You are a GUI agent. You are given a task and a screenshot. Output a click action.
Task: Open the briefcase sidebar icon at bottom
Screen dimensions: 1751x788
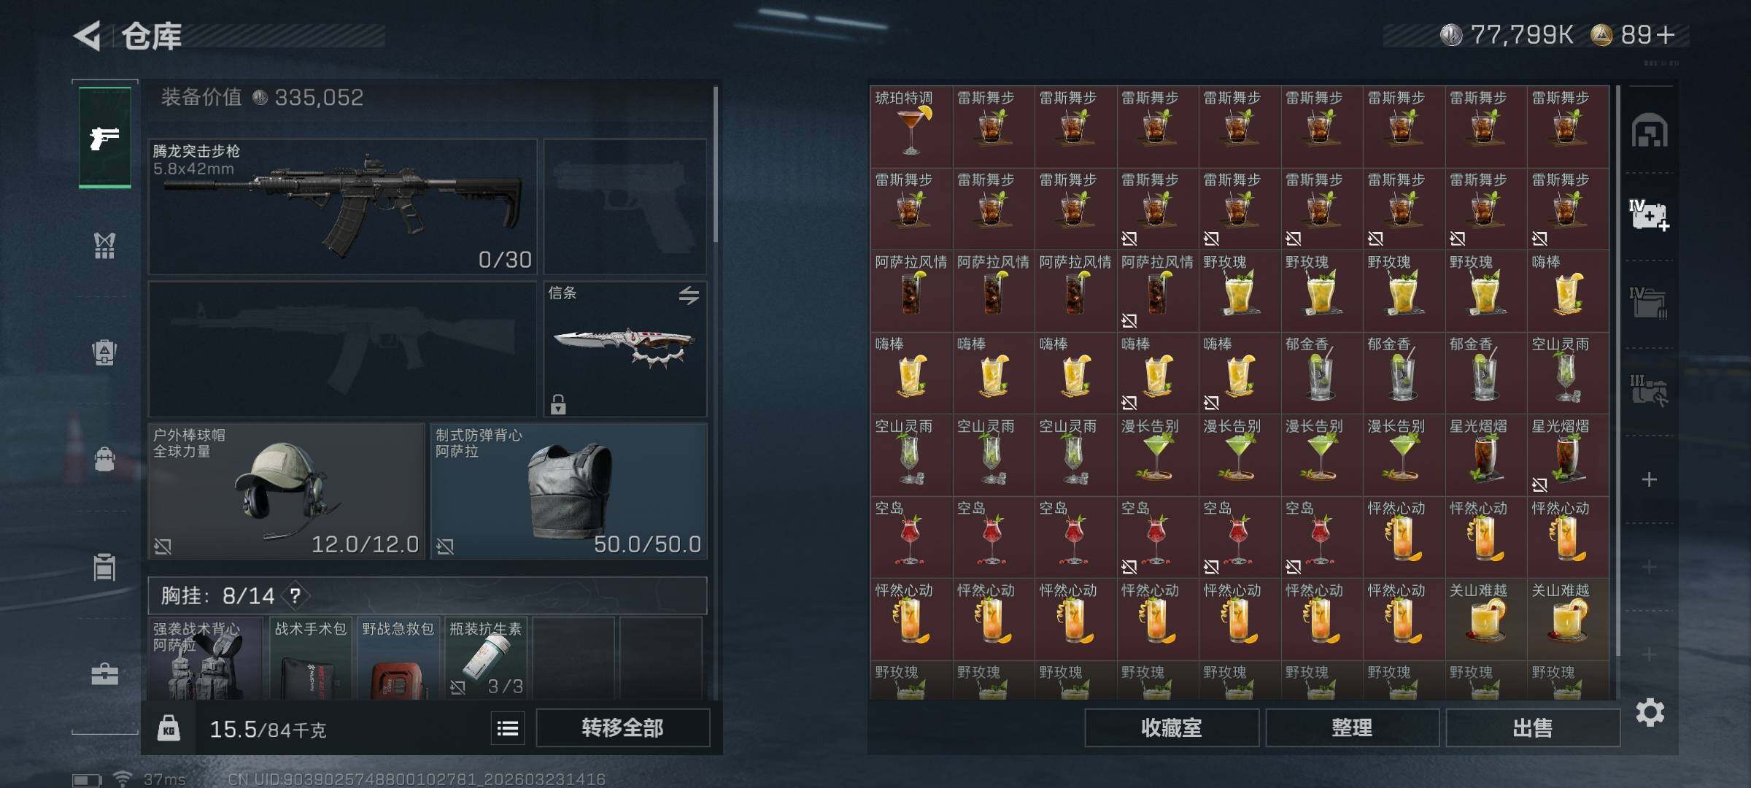coord(104,674)
